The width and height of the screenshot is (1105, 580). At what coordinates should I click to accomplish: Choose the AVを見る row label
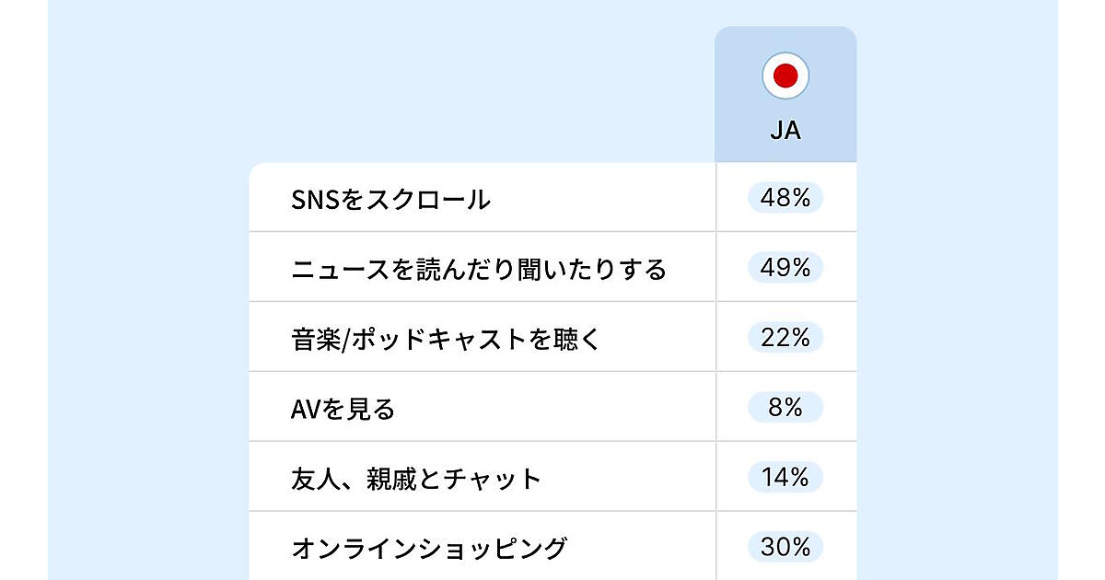(x=343, y=409)
